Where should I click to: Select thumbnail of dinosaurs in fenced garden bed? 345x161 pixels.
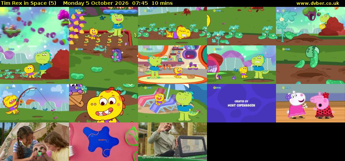(x=103, y=26)
